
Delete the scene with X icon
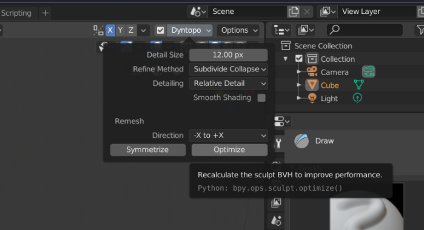pos(307,11)
